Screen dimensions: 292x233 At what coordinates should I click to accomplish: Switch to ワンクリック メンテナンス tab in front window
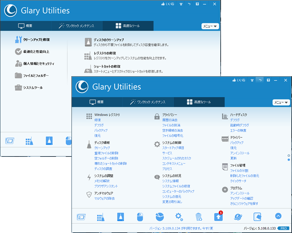[148, 102]
